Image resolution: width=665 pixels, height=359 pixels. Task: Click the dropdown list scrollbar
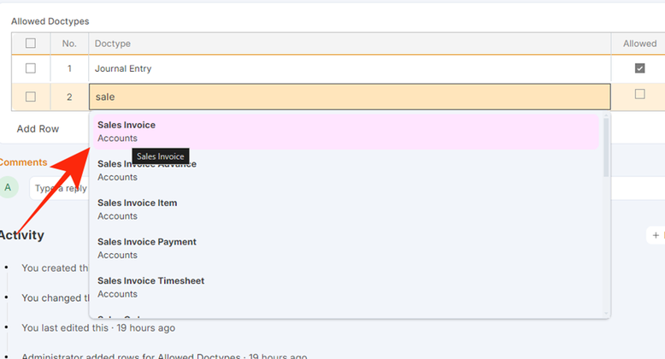point(606,147)
